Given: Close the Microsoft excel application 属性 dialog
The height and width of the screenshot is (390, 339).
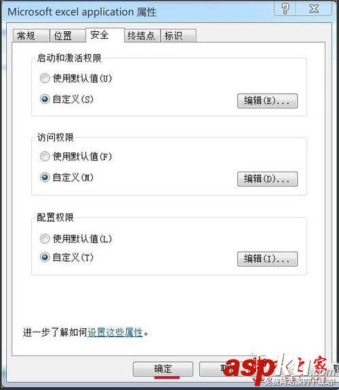Looking at the screenshot, I should coord(314,9).
